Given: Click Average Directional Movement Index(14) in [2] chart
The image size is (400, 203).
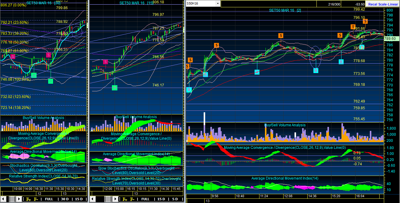Looking at the screenshot, I should (x=285, y=178).
